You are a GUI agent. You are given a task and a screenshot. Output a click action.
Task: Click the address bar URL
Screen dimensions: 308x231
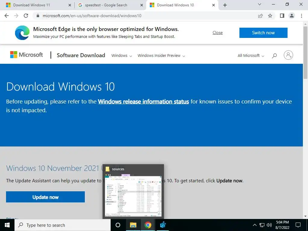point(92,16)
